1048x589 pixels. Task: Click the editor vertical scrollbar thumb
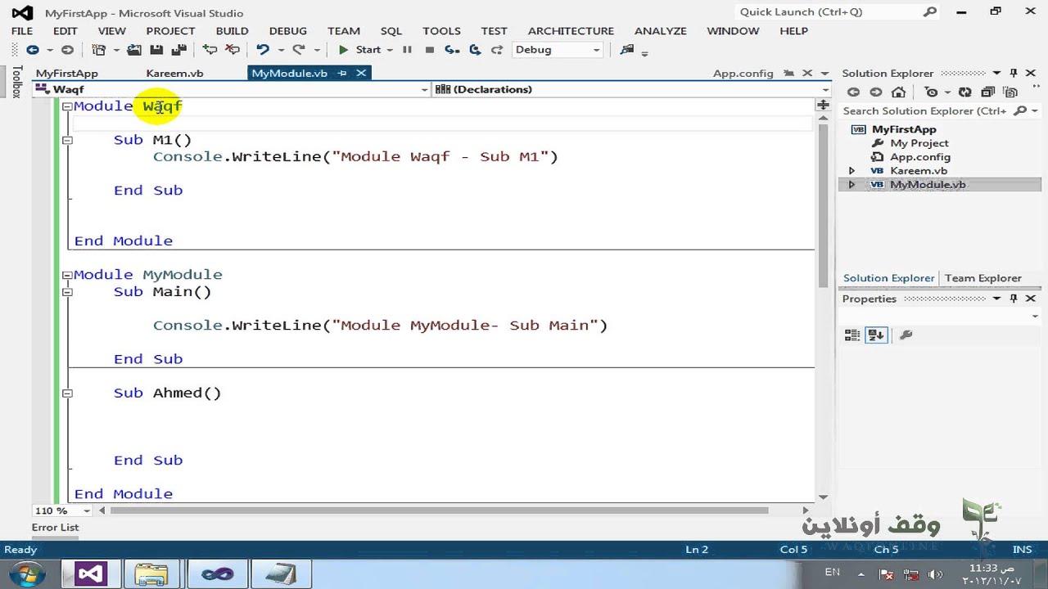823,205
